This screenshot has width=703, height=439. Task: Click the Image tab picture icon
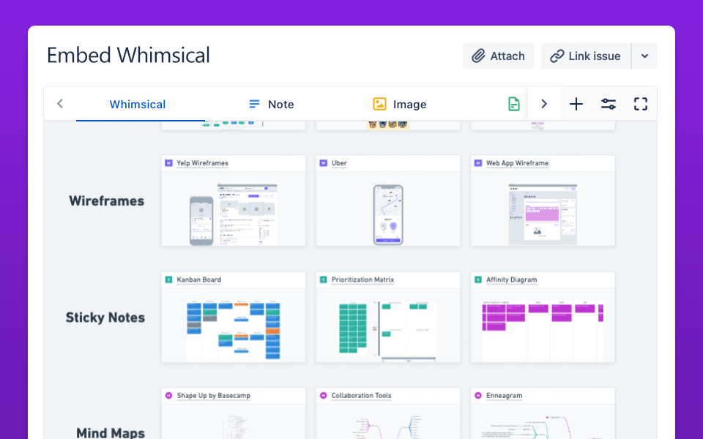[379, 104]
